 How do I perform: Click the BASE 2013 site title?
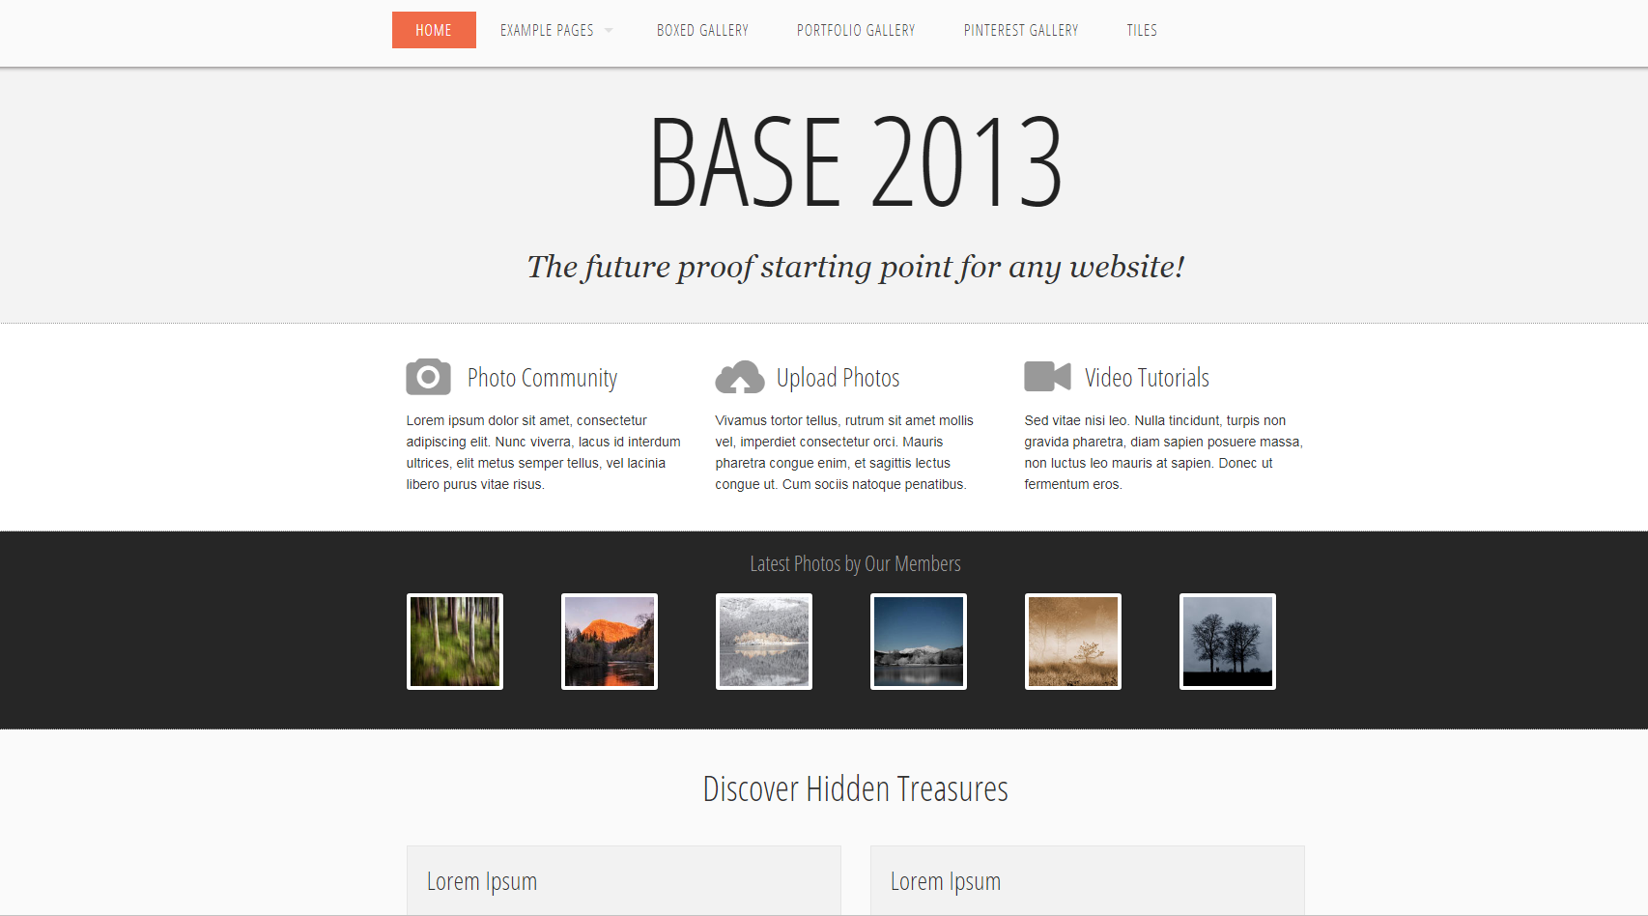pyautogui.click(x=855, y=162)
